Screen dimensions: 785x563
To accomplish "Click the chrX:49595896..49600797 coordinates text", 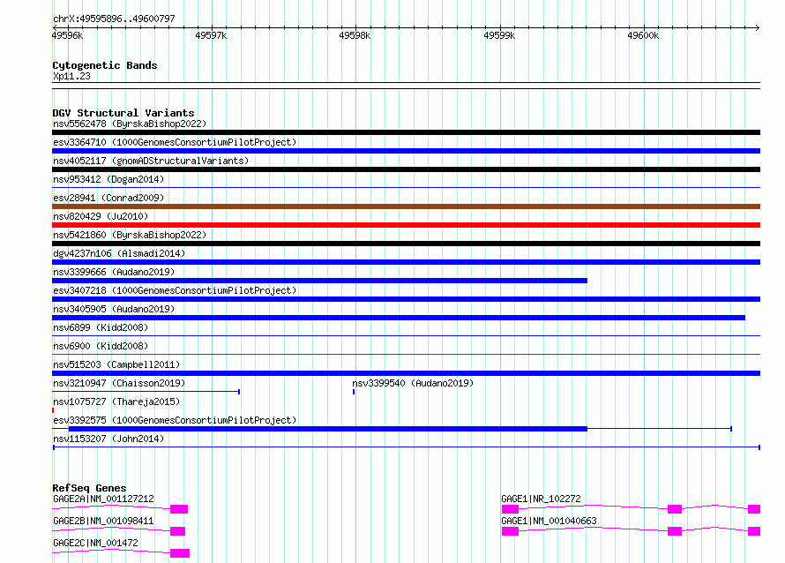I will [x=114, y=19].
